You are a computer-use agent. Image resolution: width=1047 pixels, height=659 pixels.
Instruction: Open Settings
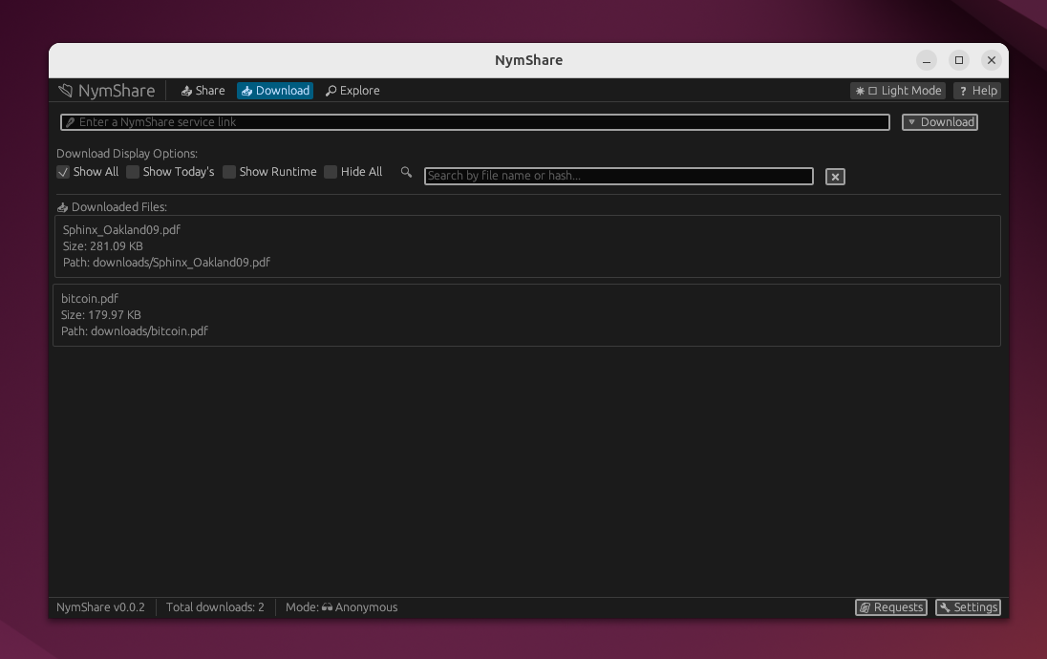click(x=969, y=606)
